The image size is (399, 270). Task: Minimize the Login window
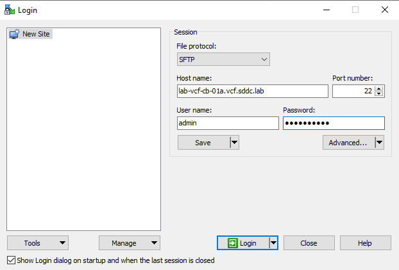(327, 10)
